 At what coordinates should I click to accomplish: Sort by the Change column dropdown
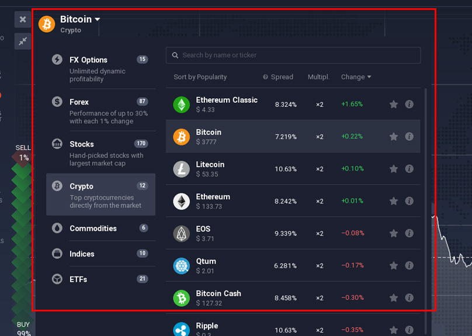[356, 77]
